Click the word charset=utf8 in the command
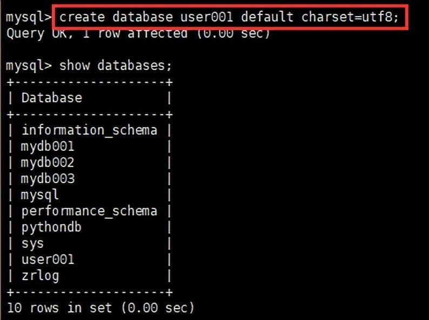 350,17
